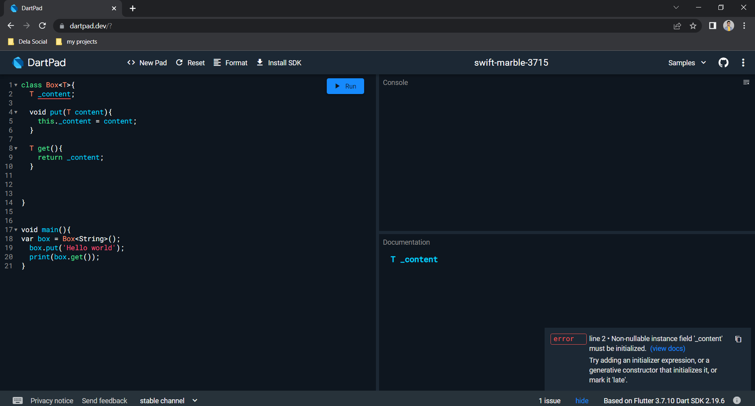
Task: Run the Dart program
Action: 345,86
